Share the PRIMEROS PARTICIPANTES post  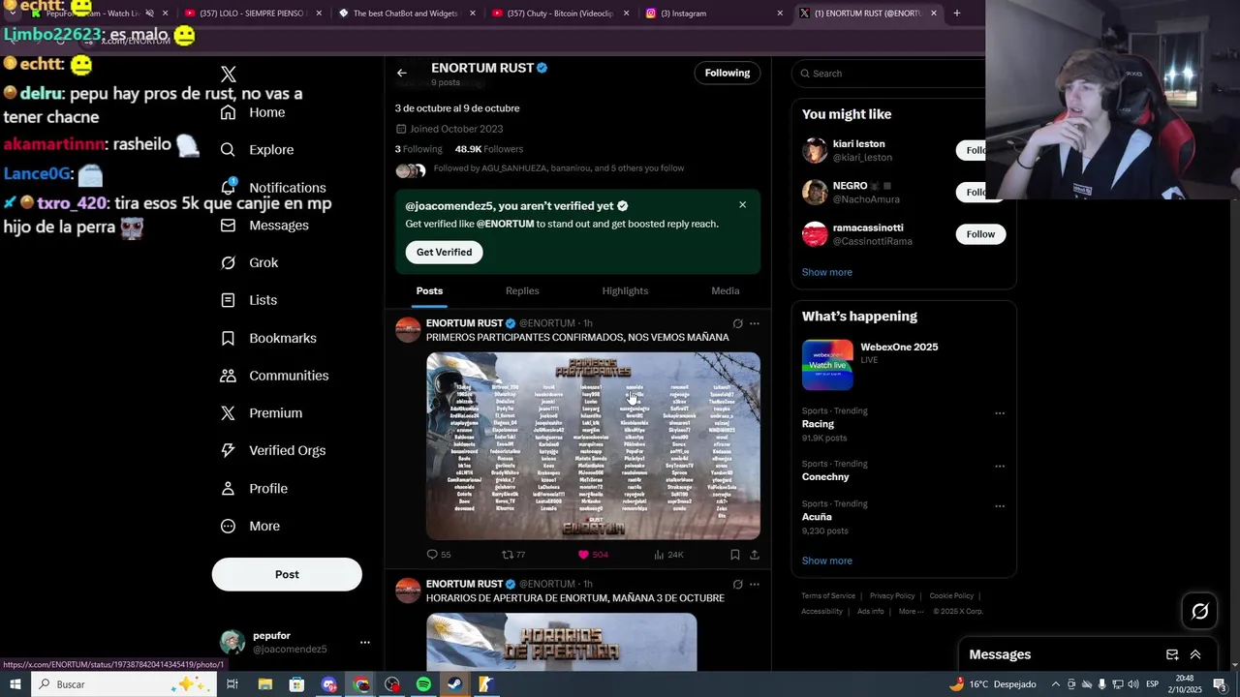point(755,555)
